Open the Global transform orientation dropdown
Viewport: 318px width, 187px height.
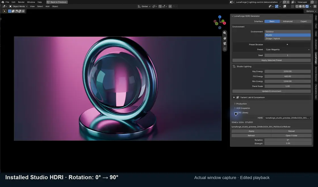(x=144, y=6)
